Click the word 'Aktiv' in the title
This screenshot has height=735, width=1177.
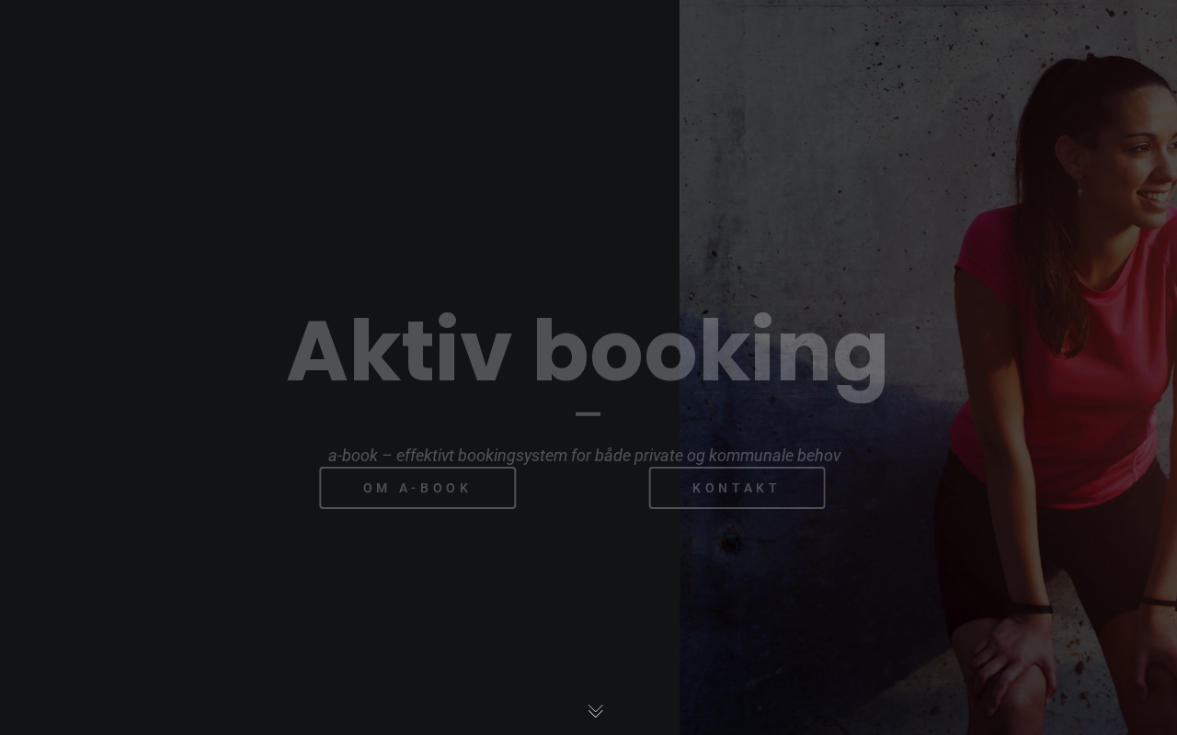tap(399, 351)
